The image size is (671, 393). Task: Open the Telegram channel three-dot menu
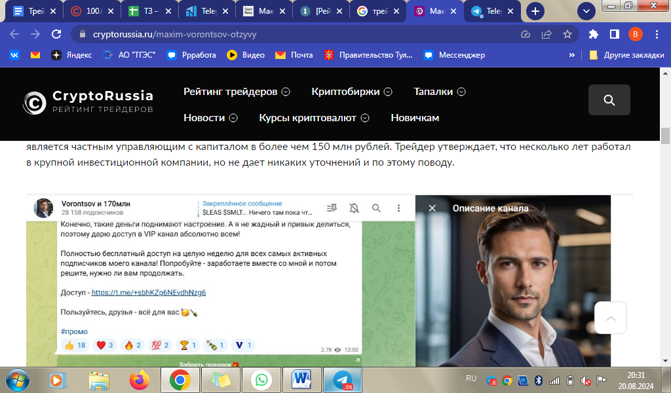coord(398,208)
